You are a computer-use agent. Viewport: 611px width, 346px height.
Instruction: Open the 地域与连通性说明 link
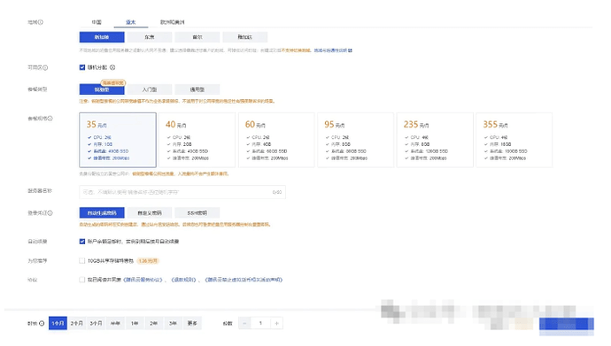tap(333, 50)
